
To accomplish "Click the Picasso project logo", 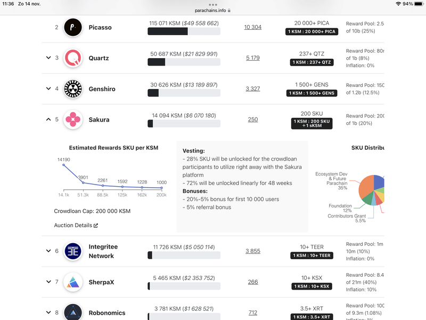I will coord(73,27).
